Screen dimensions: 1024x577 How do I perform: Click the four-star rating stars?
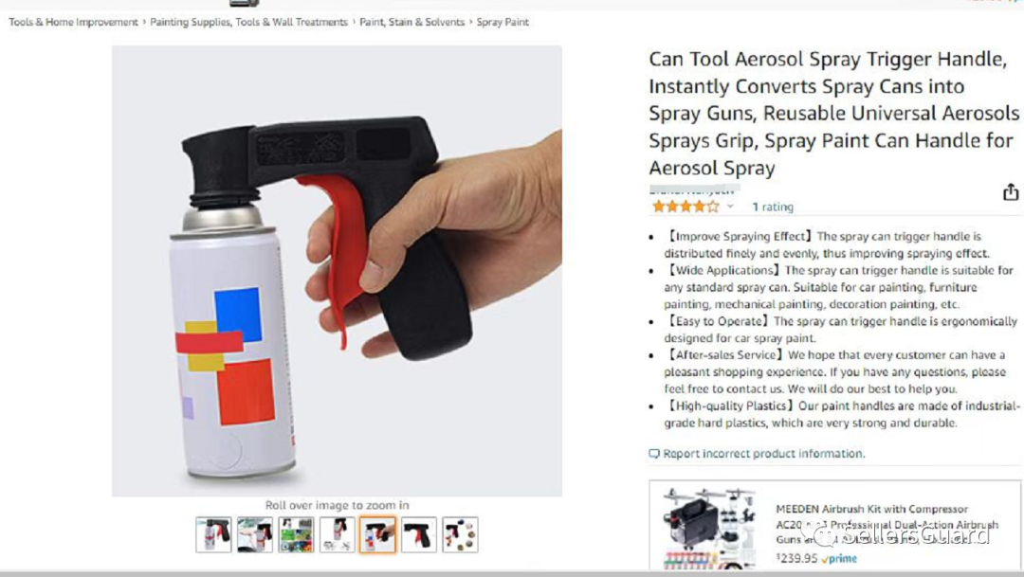point(686,207)
